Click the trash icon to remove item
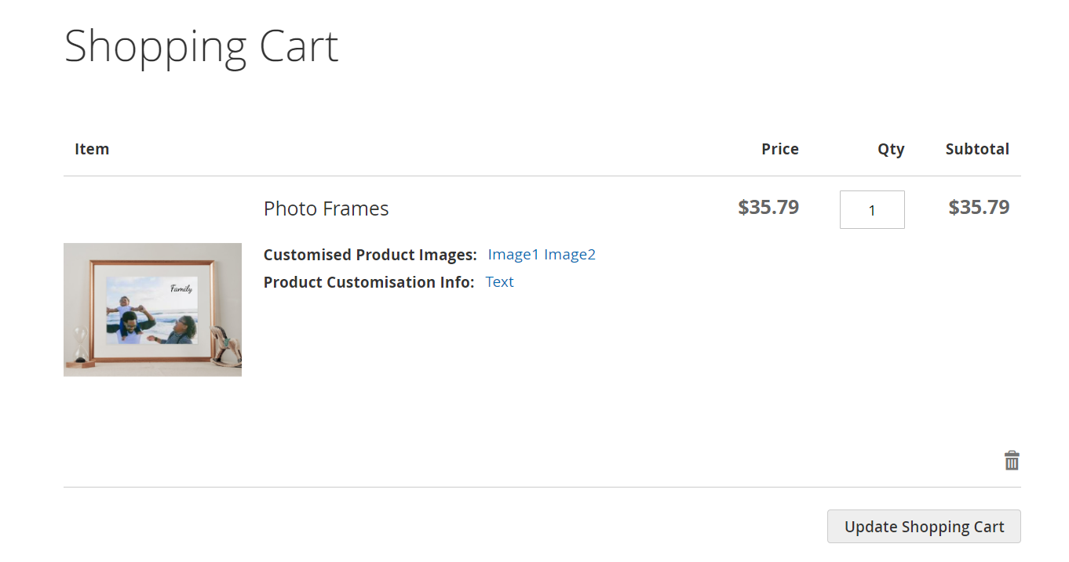The image size is (1069, 562). (1012, 461)
